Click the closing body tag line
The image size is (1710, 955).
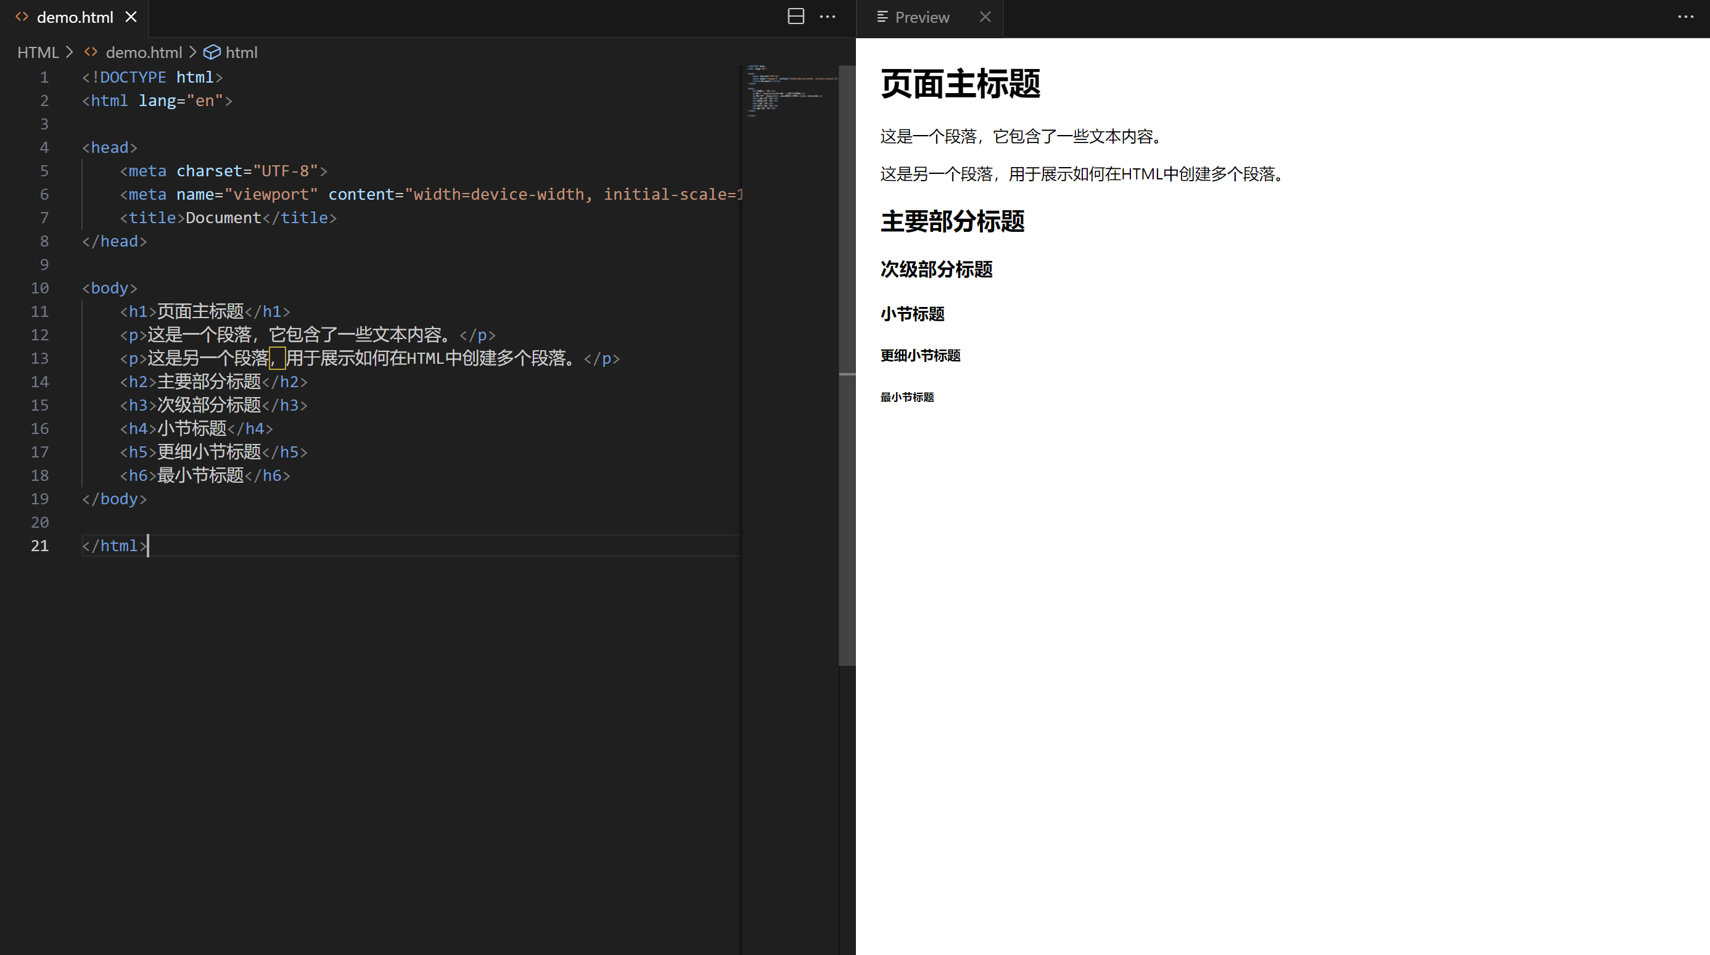pos(114,499)
